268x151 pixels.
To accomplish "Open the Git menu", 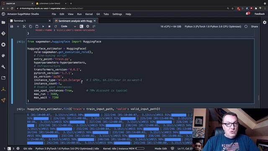I will [98, 14].
